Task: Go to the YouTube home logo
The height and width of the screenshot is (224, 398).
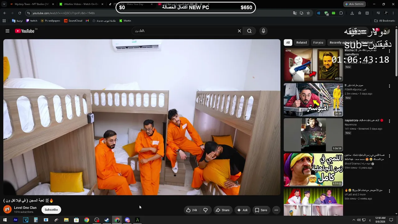Action: pos(25,31)
